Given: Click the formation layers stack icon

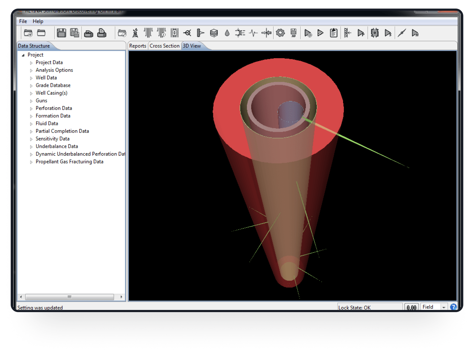Looking at the screenshot, I should [214, 33].
